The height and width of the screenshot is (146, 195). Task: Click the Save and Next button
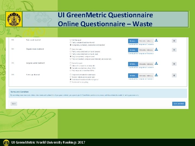[x=179, y=104]
